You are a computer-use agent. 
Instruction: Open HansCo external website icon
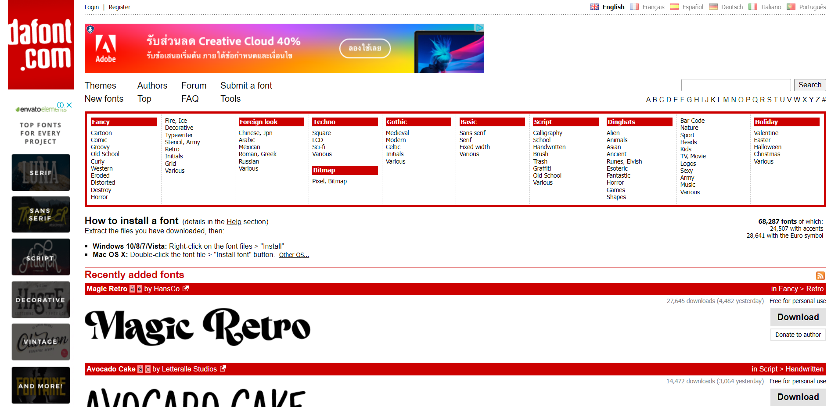pos(186,289)
